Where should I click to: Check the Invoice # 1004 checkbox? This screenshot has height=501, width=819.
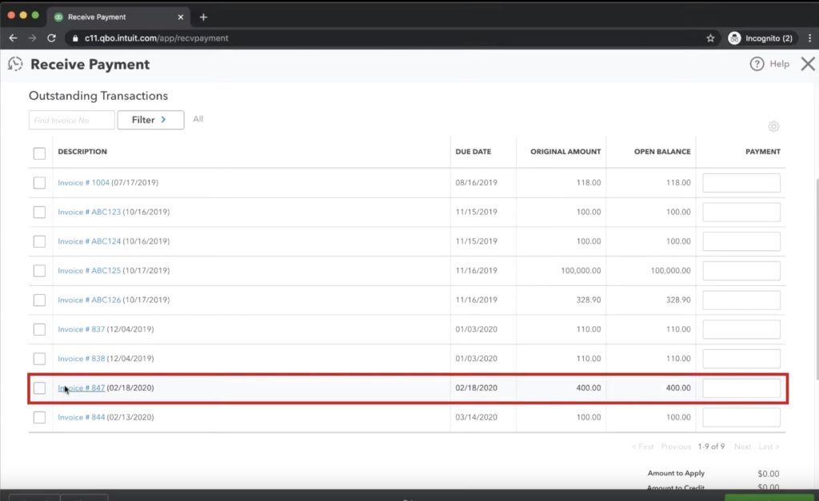(39, 183)
